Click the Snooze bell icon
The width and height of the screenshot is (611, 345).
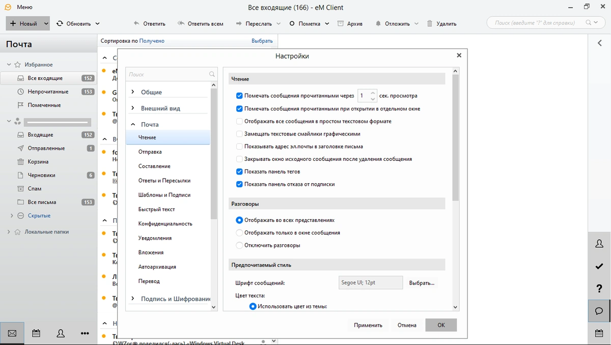tap(378, 23)
